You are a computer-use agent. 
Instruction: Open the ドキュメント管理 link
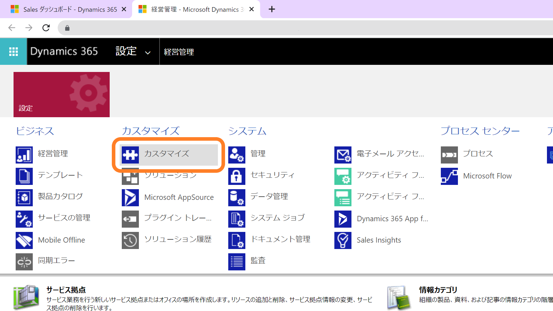(x=281, y=239)
